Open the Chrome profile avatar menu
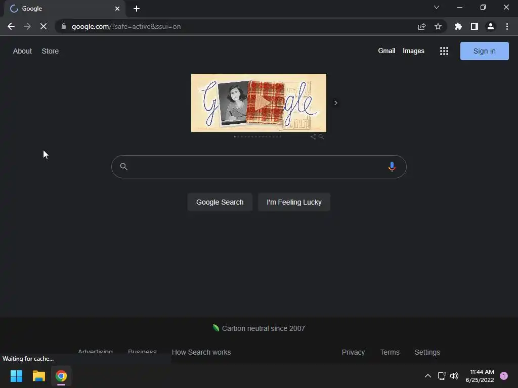Viewport: 518px width, 388px height. coord(491,26)
